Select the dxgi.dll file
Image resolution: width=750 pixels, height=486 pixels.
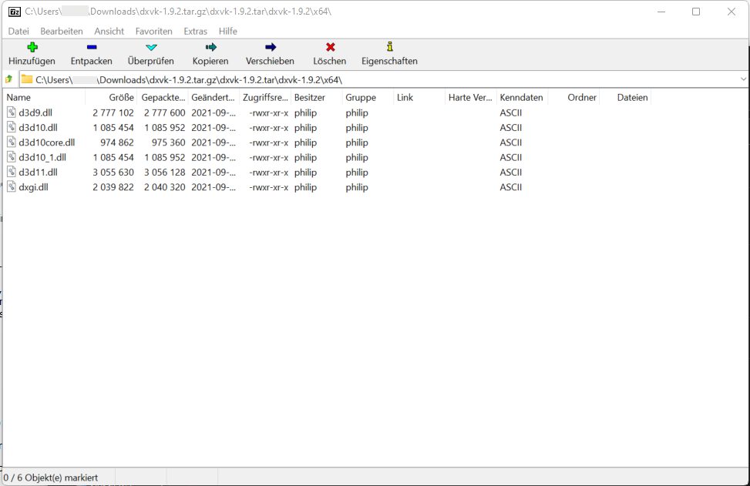[34, 187]
